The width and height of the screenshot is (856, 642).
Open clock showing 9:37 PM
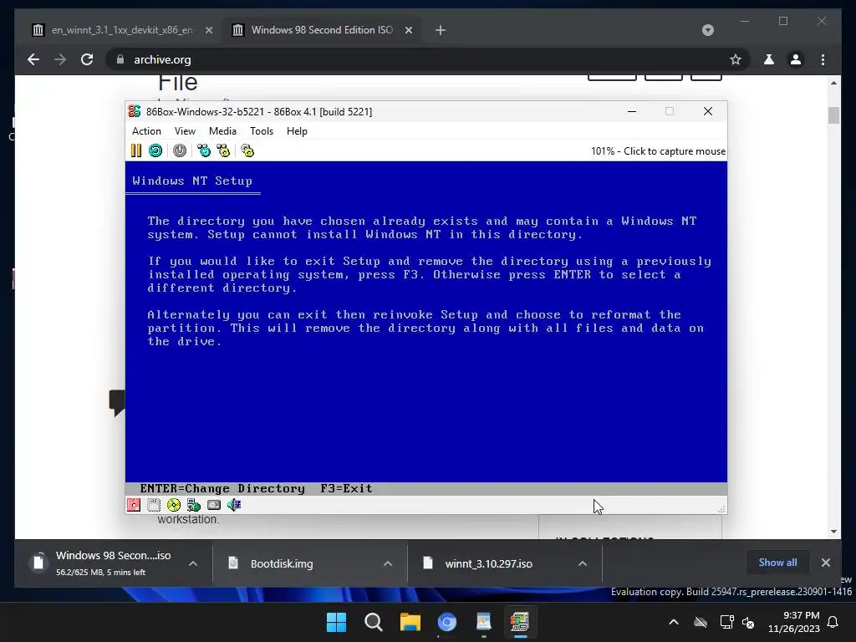pos(794,622)
